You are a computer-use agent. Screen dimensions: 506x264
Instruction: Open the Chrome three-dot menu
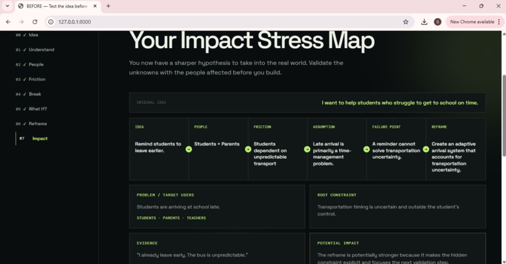point(499,22)
